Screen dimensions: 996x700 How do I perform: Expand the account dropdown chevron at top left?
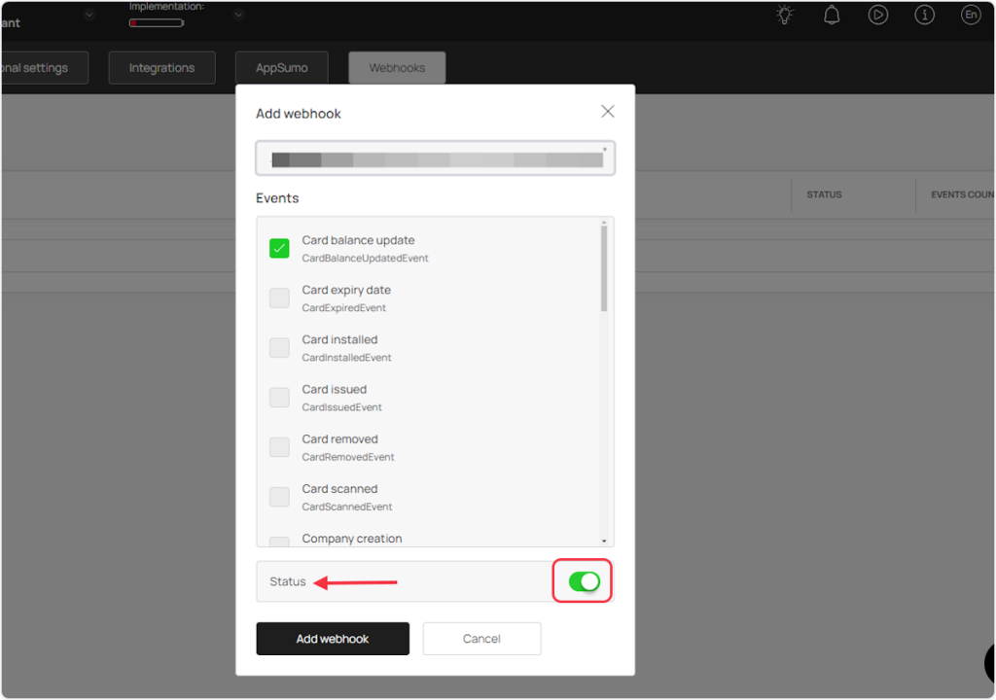click(89, 15)
